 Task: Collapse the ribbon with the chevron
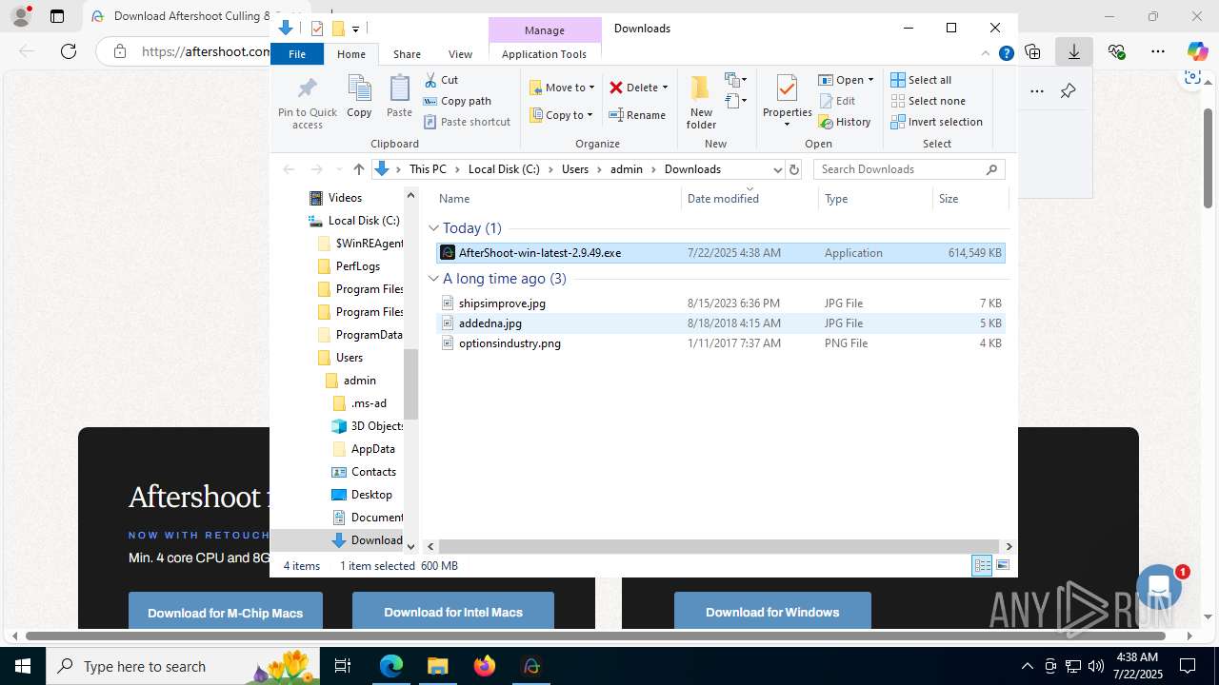click(x=987, y=54)
